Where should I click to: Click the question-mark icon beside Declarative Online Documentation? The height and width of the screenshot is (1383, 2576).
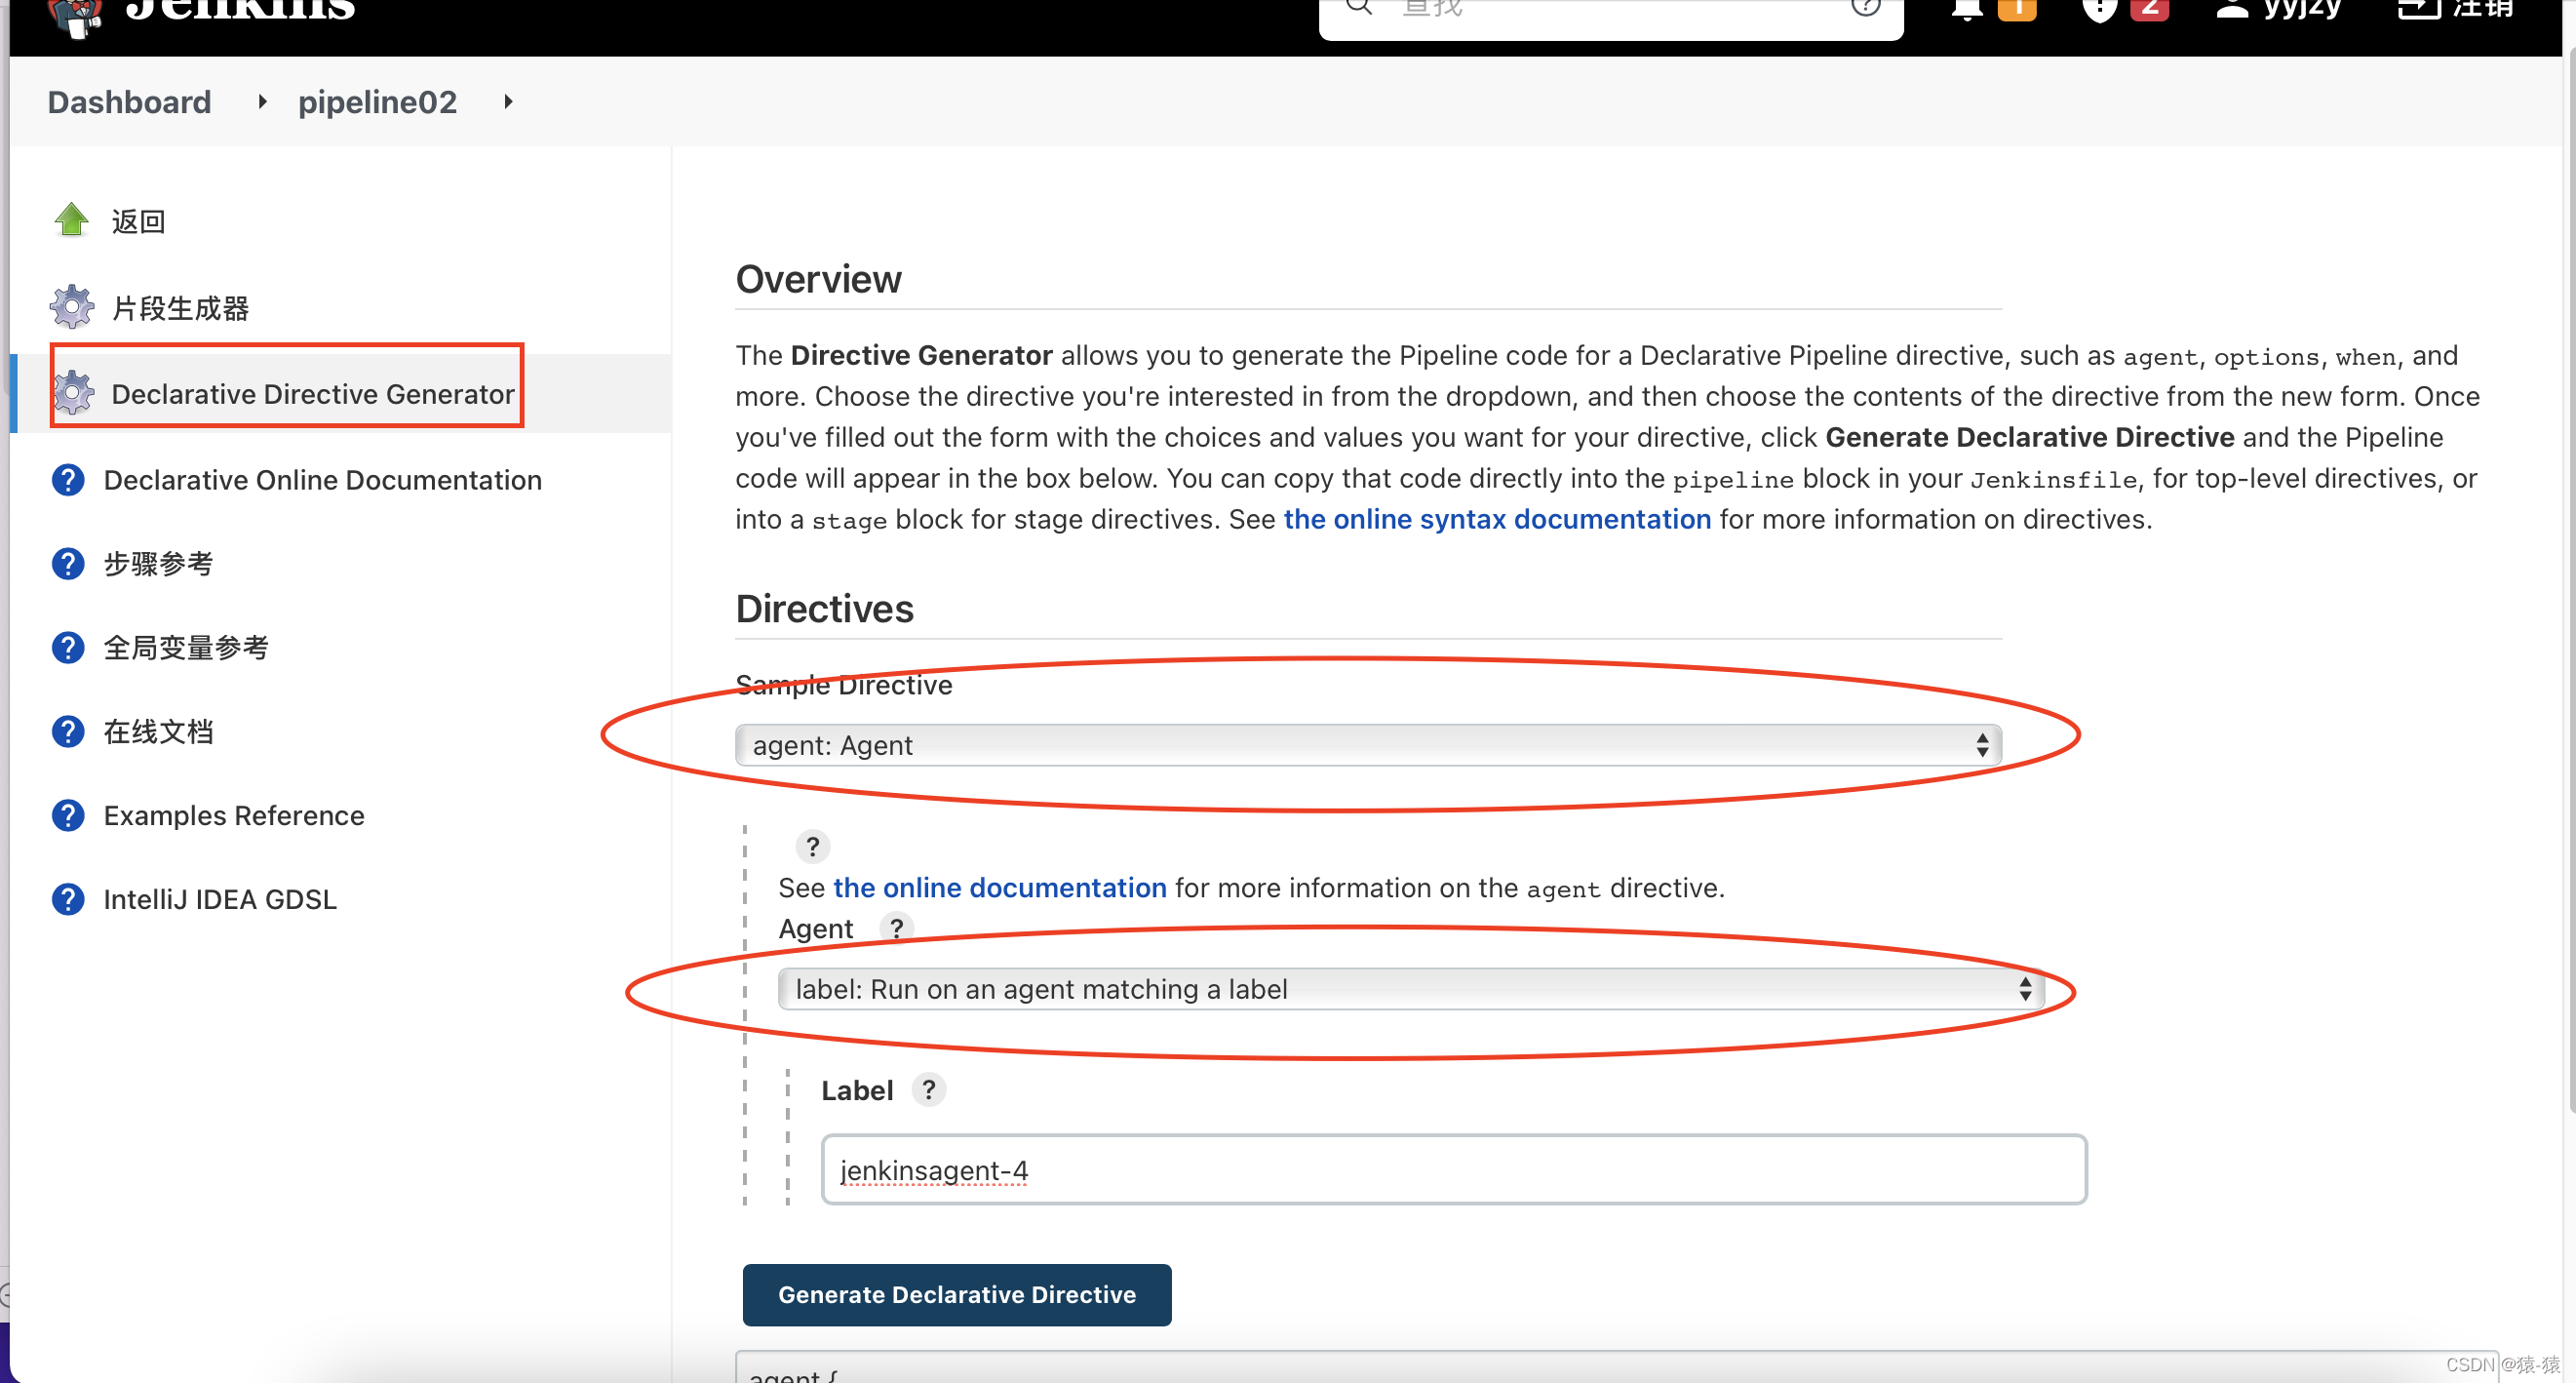point(67,480)
